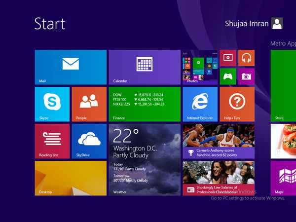Open the Calendar tile
The width and height of the screenshot is (296, 222).
[145, 67]
